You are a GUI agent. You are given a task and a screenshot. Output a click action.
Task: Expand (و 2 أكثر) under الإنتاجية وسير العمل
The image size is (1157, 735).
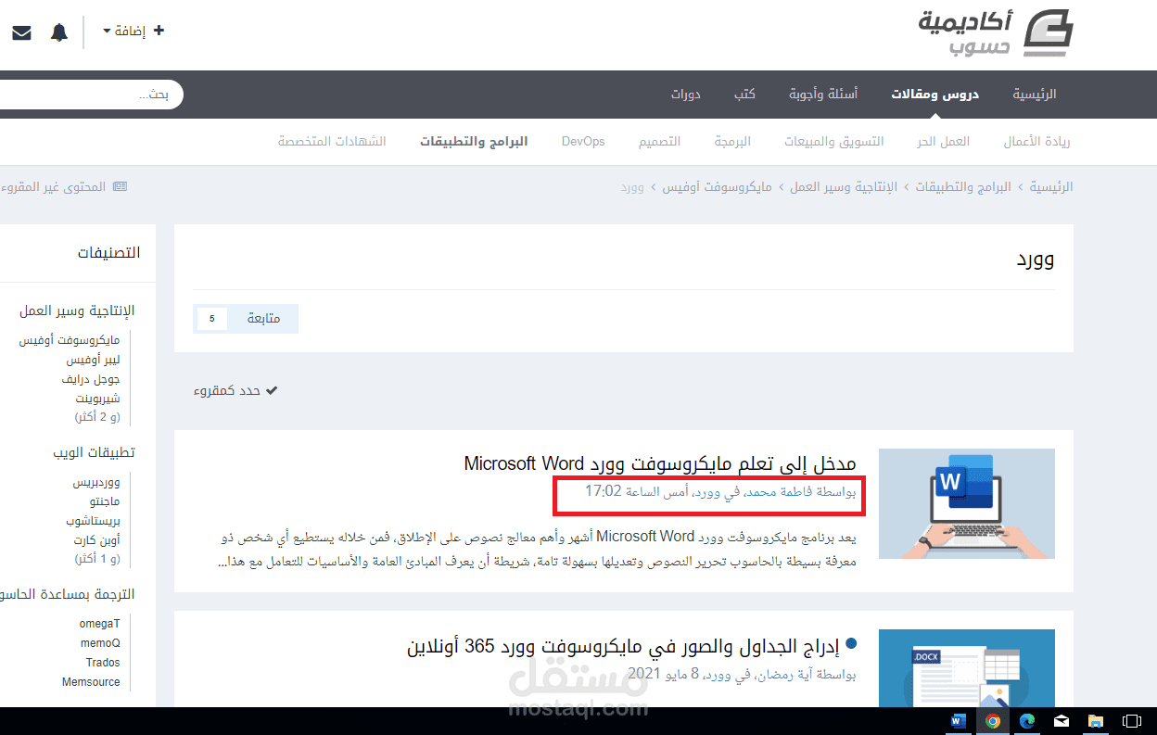click(x=97, y=417)
